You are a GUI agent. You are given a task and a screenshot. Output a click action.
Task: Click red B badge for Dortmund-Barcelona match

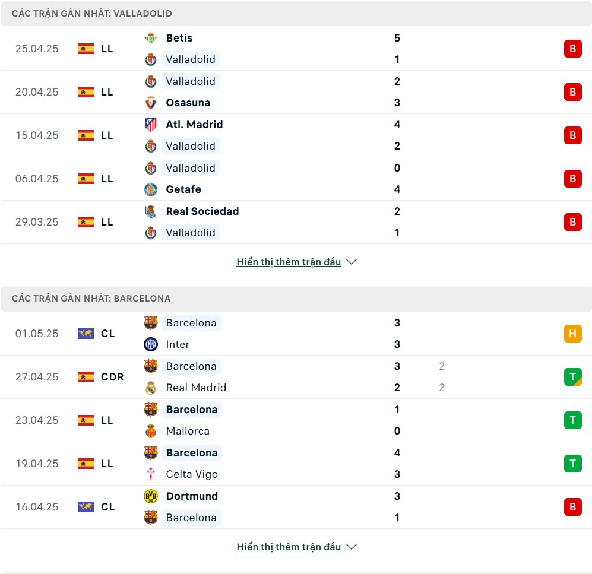[x=573, y=507]
